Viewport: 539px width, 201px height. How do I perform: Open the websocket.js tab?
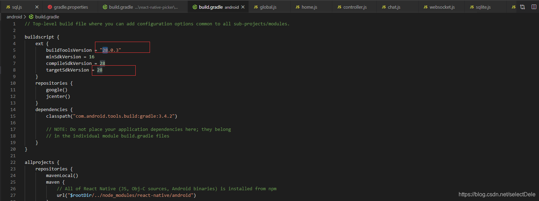pos(442,7)
